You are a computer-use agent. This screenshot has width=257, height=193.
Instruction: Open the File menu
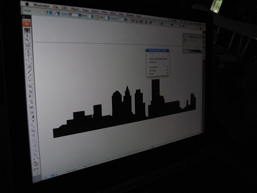tap(56, 7)
